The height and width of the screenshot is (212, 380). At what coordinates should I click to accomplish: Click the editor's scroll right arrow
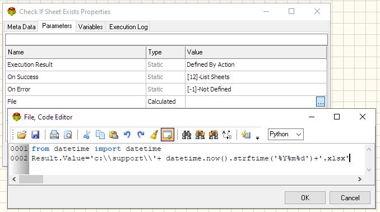click(360, 179)
